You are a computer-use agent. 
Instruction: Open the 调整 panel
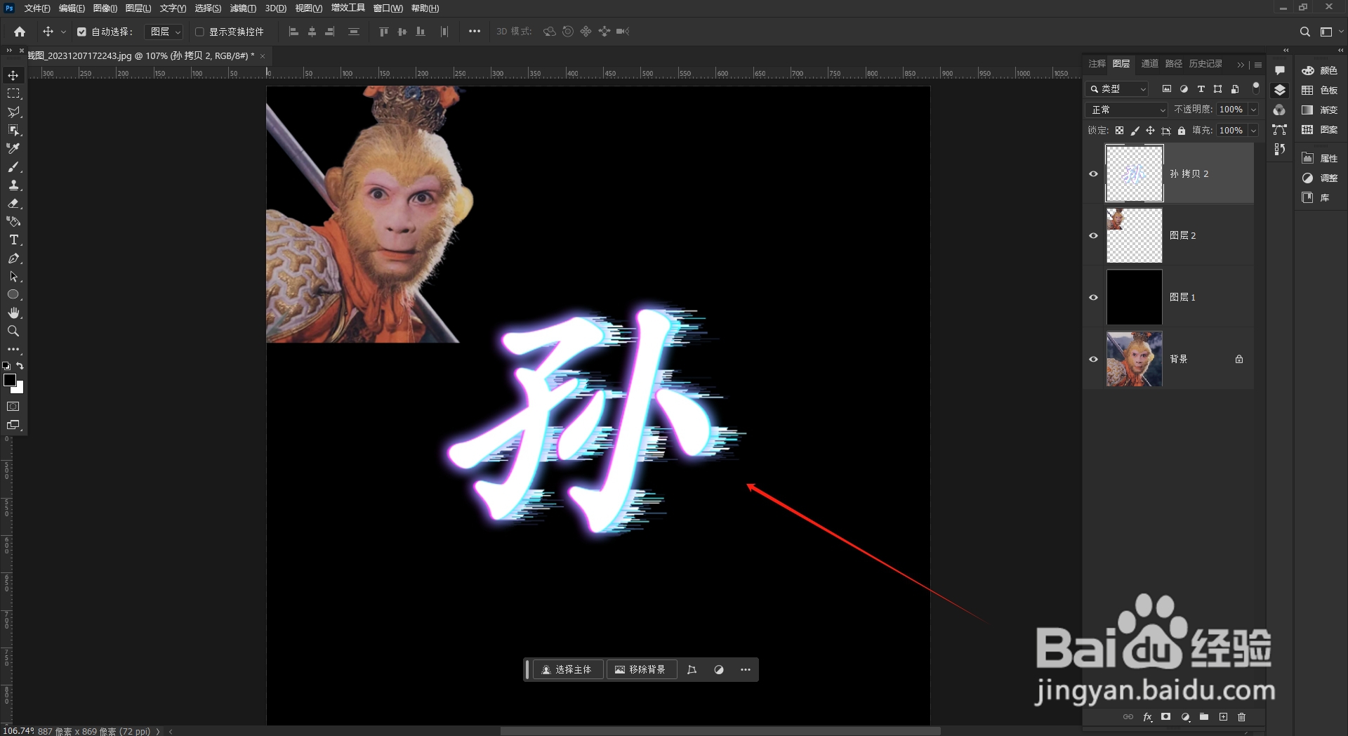click(x=1307, y=178)
